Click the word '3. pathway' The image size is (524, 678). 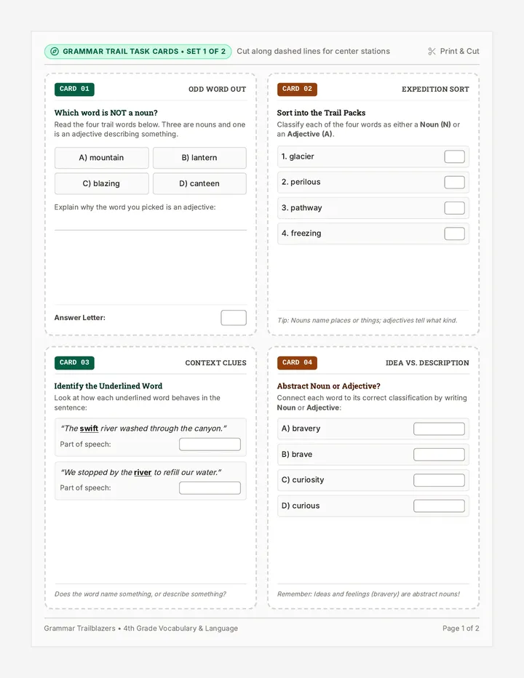click(301, 208)
